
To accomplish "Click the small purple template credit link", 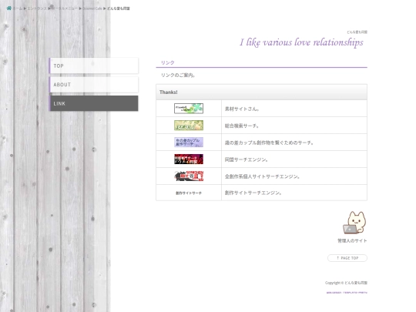I will [x=347, y=293].
